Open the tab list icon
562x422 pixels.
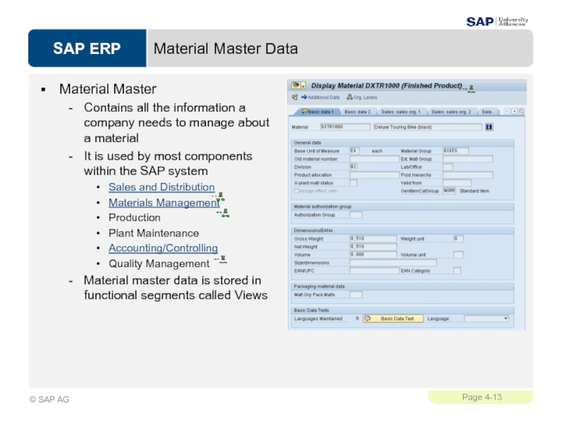[521, 111]
